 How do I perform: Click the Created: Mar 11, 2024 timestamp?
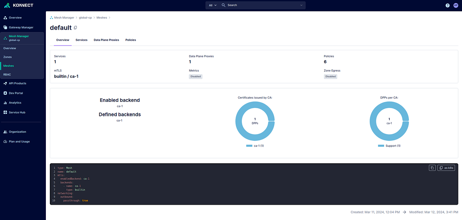(375, 212)
